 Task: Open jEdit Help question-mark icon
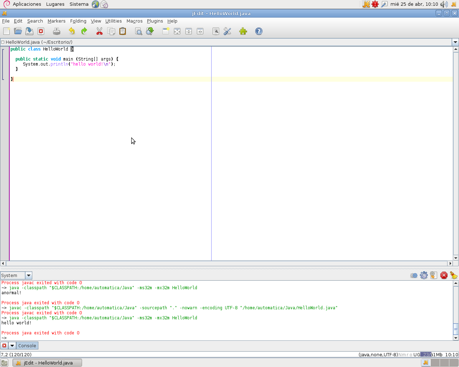[x=259, y=31]
